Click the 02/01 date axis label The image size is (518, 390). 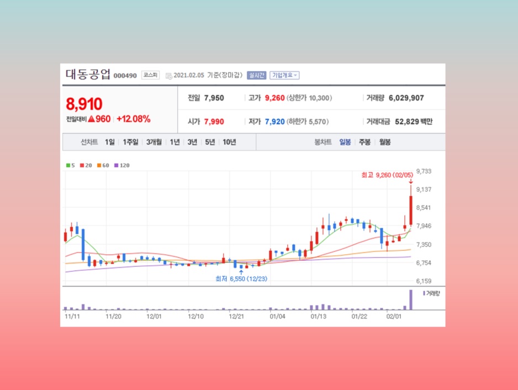click(x=394, y=317)
